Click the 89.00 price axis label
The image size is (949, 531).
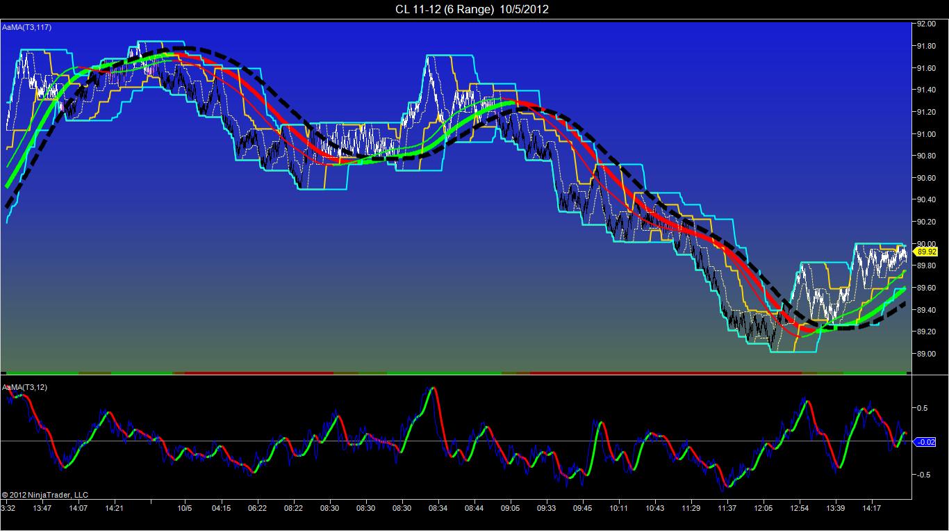pyautogui.click(x=925, y=354)
